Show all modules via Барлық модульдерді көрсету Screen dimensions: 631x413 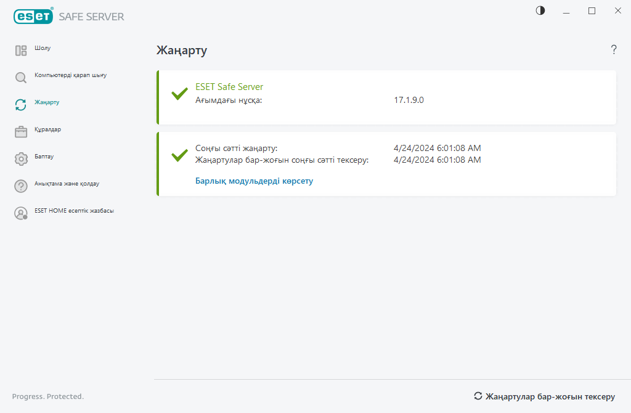(254, 181)
